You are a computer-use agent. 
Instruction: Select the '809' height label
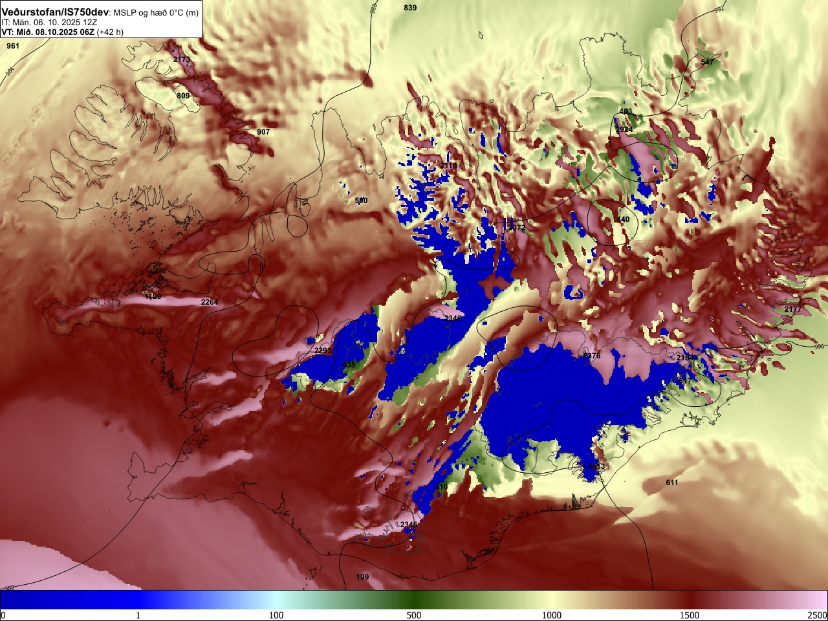click(183, 96)
